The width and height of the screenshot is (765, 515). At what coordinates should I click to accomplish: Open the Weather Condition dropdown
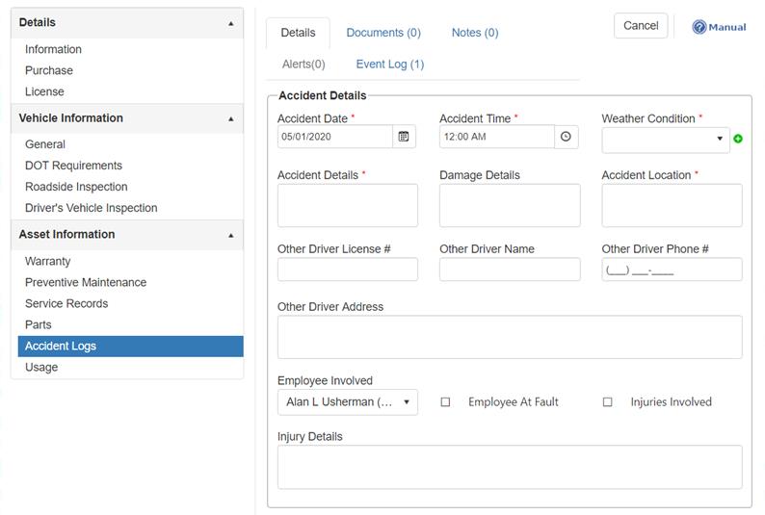click(x=666, y=140)
